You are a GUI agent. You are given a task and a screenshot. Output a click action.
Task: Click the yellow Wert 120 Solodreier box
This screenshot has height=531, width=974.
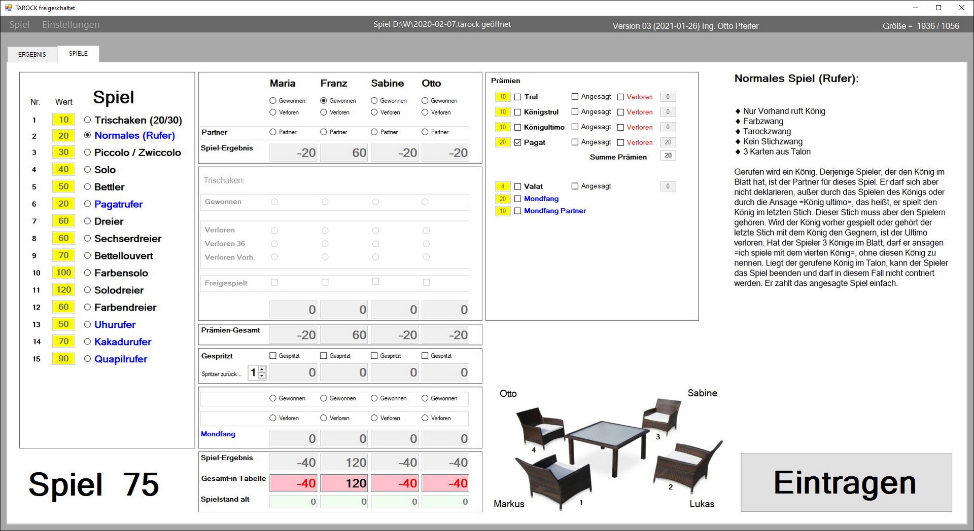click(x=63, y=290)
